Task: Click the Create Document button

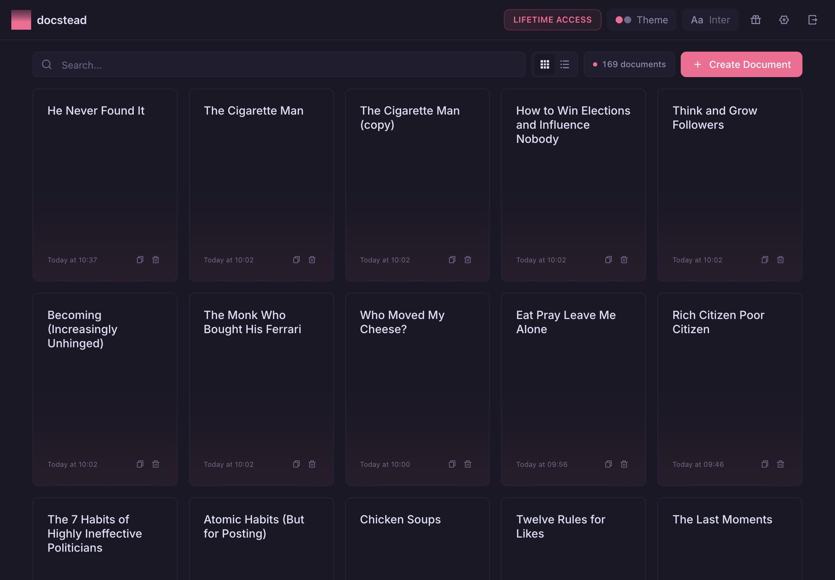Action: coord(741,64)
